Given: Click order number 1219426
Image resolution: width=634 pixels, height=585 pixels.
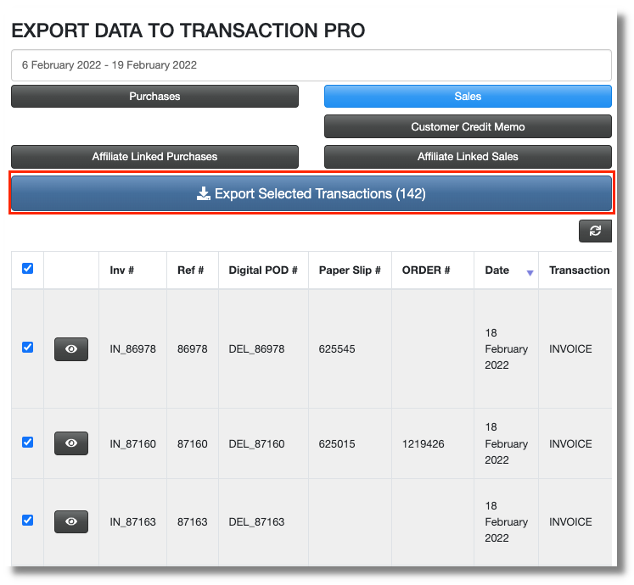Looking at the screenshot, I should pos(423,444).
